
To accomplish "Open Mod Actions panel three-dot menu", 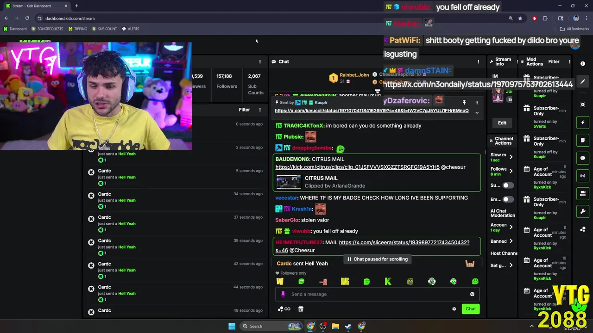I will tap(569, 62).
